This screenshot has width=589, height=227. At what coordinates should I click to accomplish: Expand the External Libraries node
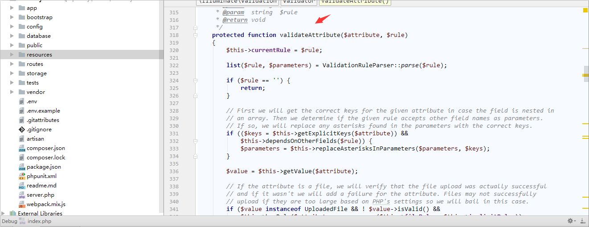coord(4,214)
